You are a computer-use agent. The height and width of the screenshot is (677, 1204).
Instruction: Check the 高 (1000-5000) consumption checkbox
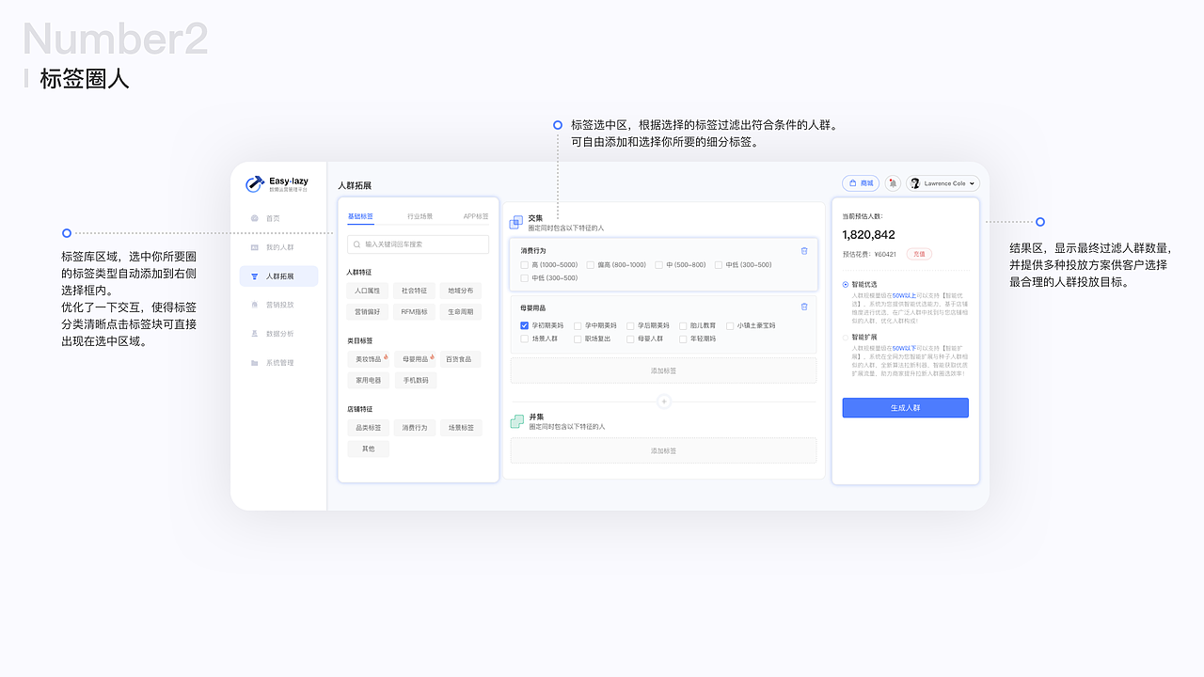(x=524, y=265)
